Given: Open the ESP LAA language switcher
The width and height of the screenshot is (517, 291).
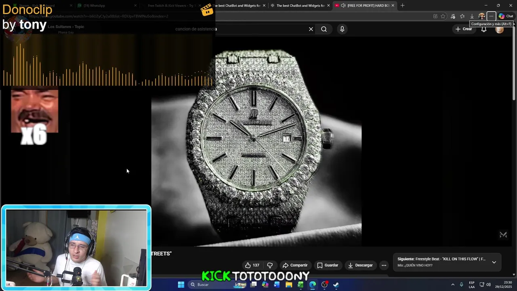Looking at the screenshot, I should point(472,285).
